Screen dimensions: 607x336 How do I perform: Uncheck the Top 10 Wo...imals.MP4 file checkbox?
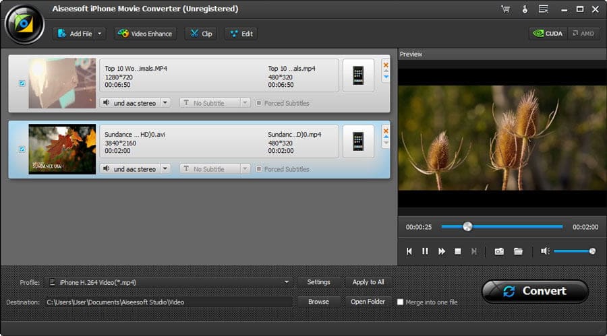(x=22, y=83)
